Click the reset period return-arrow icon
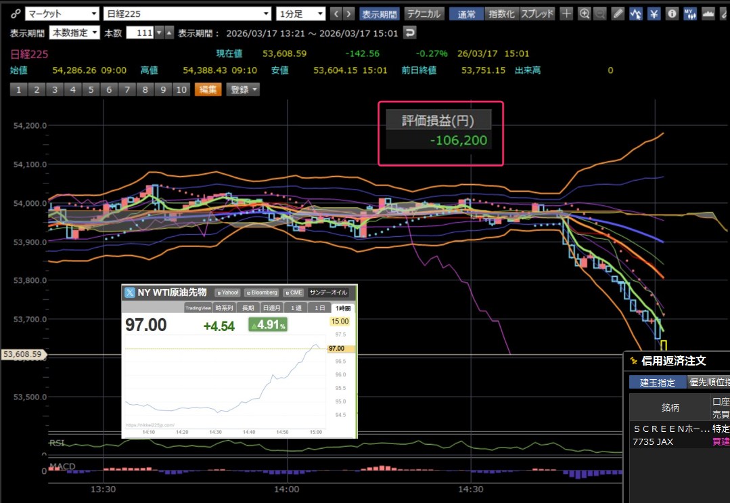This screenshot has height=503, width=730. coord(409,32)
